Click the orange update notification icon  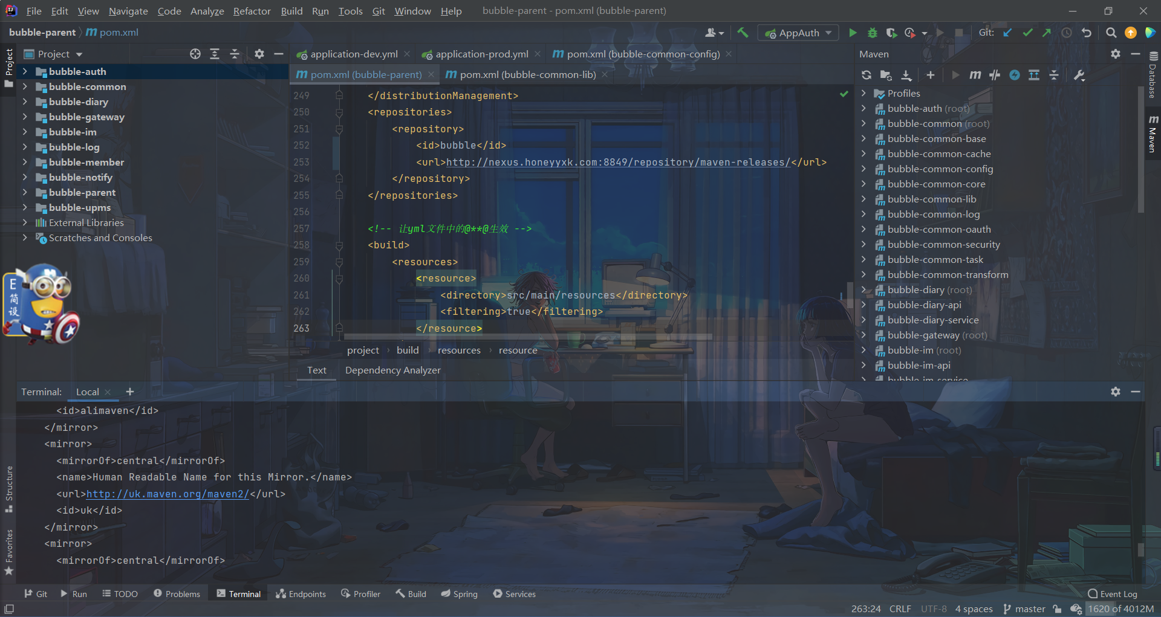[1131, 33]
